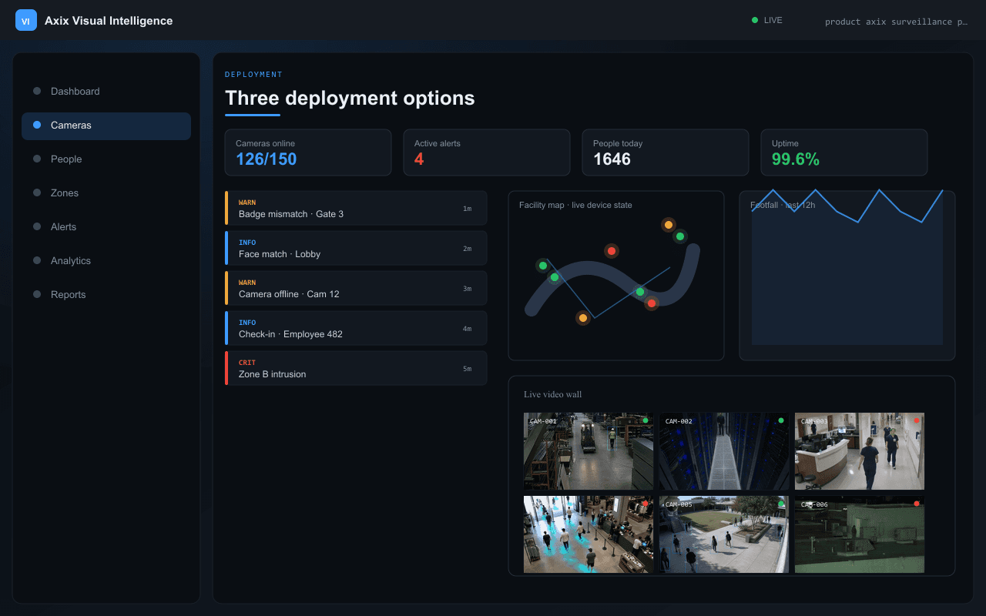Select the People today 1646 card
The image size is (986, 616).
[666, 152]
